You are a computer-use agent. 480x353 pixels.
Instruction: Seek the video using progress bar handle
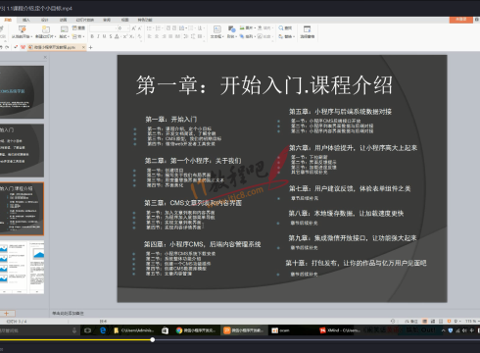pyautogui.click(x=153, y=340)
